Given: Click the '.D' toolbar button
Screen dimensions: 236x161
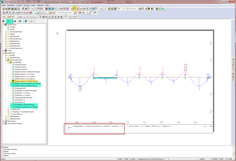Looking at the screenshot, I should point(40,17).
